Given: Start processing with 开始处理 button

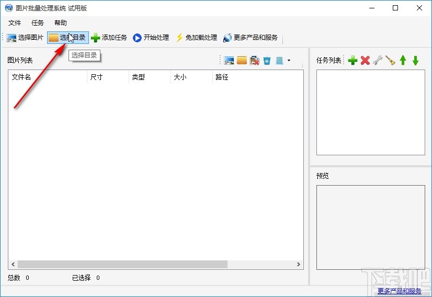Looking at the screenshot, I should click(x=151, y=38).
